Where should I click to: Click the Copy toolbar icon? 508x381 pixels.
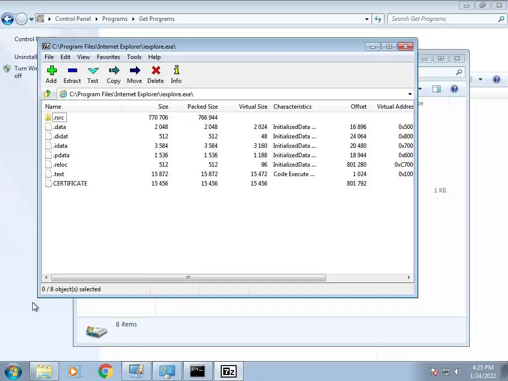[114, 70]
